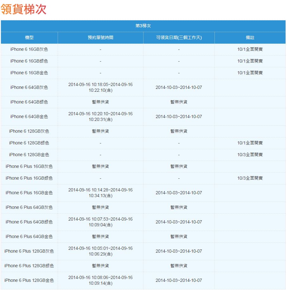
Task: Select the iPhone 6 Plus 16GB銀色 row label
Action: pos(29,178)
